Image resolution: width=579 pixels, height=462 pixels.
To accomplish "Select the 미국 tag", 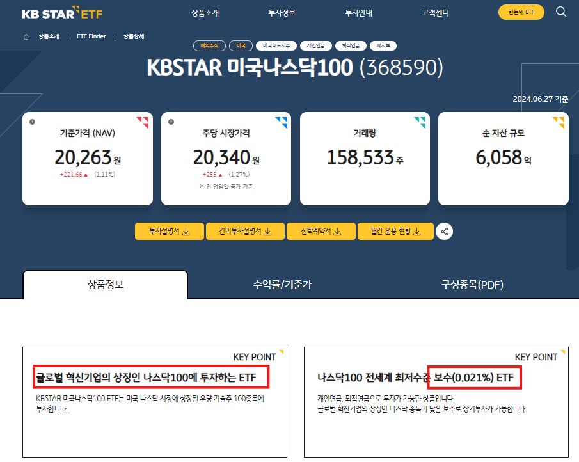I will tap(241, 46).
